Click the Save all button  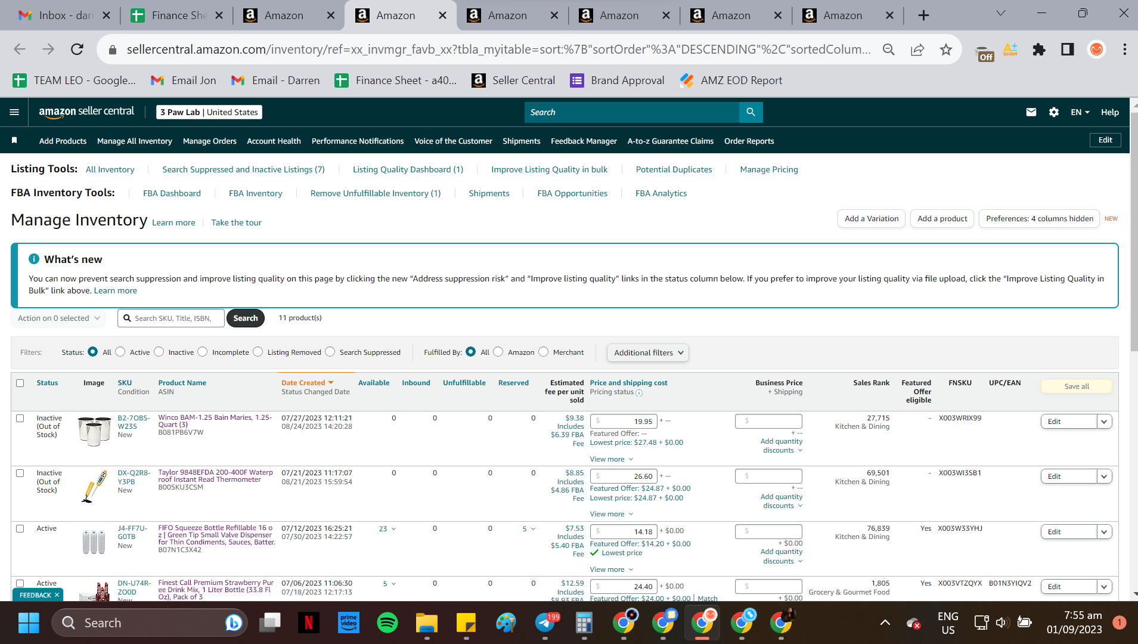tap(1077, 386)
